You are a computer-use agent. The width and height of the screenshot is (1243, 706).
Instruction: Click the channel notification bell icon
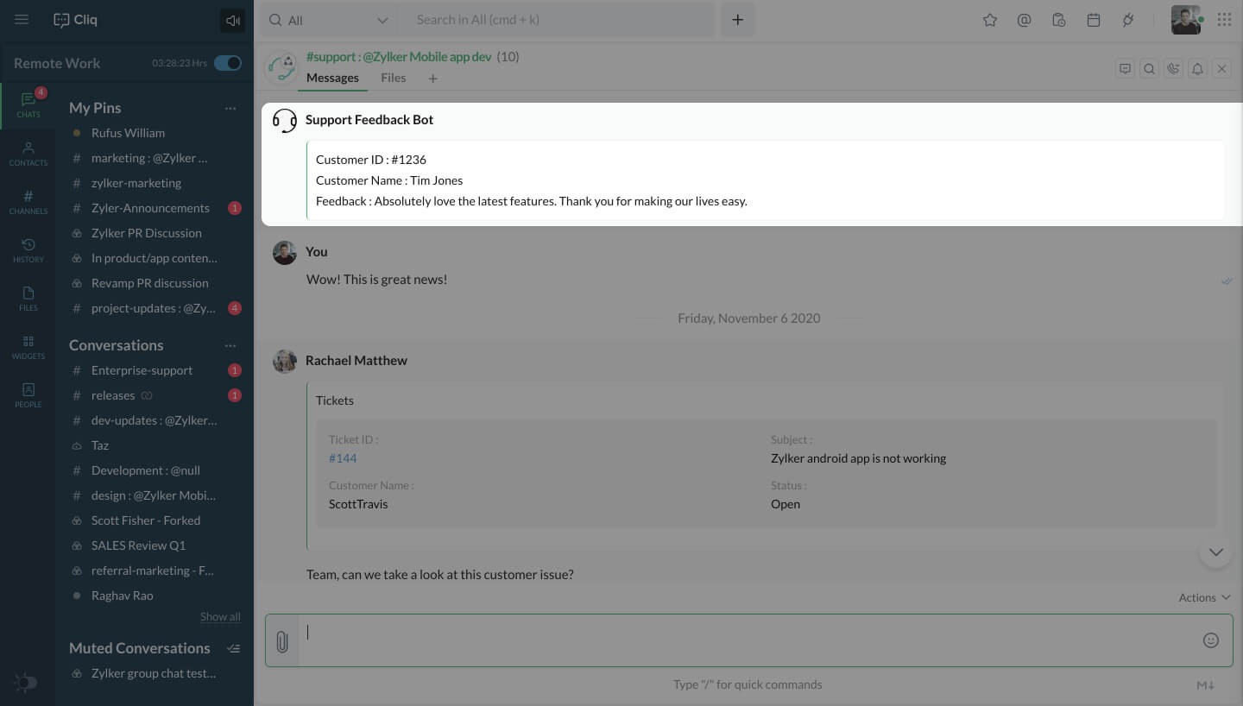[1197, 69]
